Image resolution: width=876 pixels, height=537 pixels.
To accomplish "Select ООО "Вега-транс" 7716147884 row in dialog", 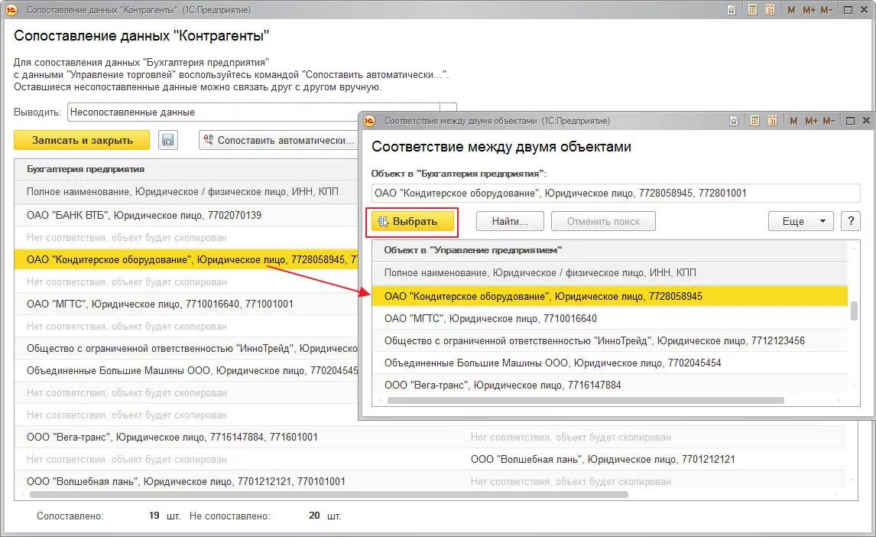I will click(609, 385).
